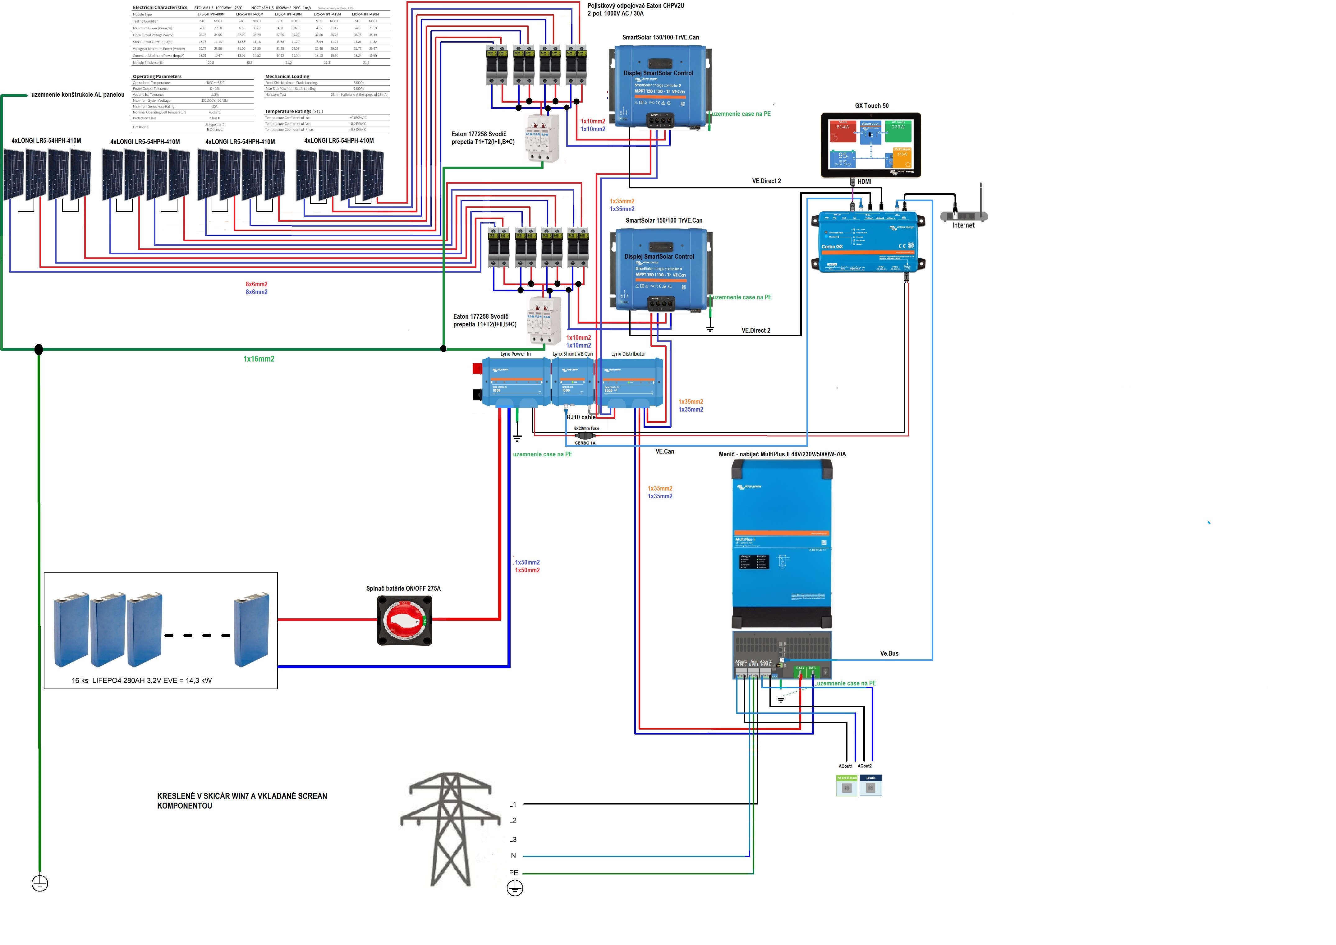Click the PE ground symbol below grid lines
The height and width of the screenshot is (945, 1336).
pos(515,888)
